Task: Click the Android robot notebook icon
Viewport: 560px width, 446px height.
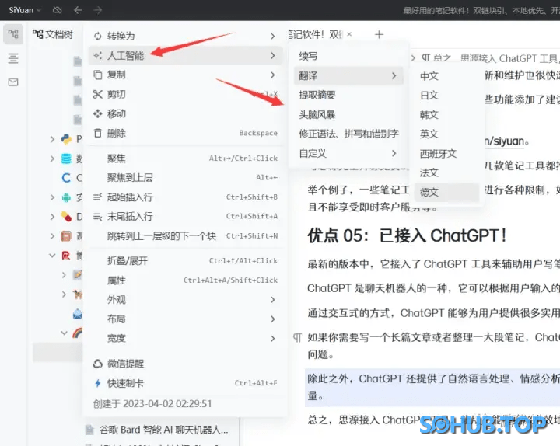Action: (x=66, y=197)
